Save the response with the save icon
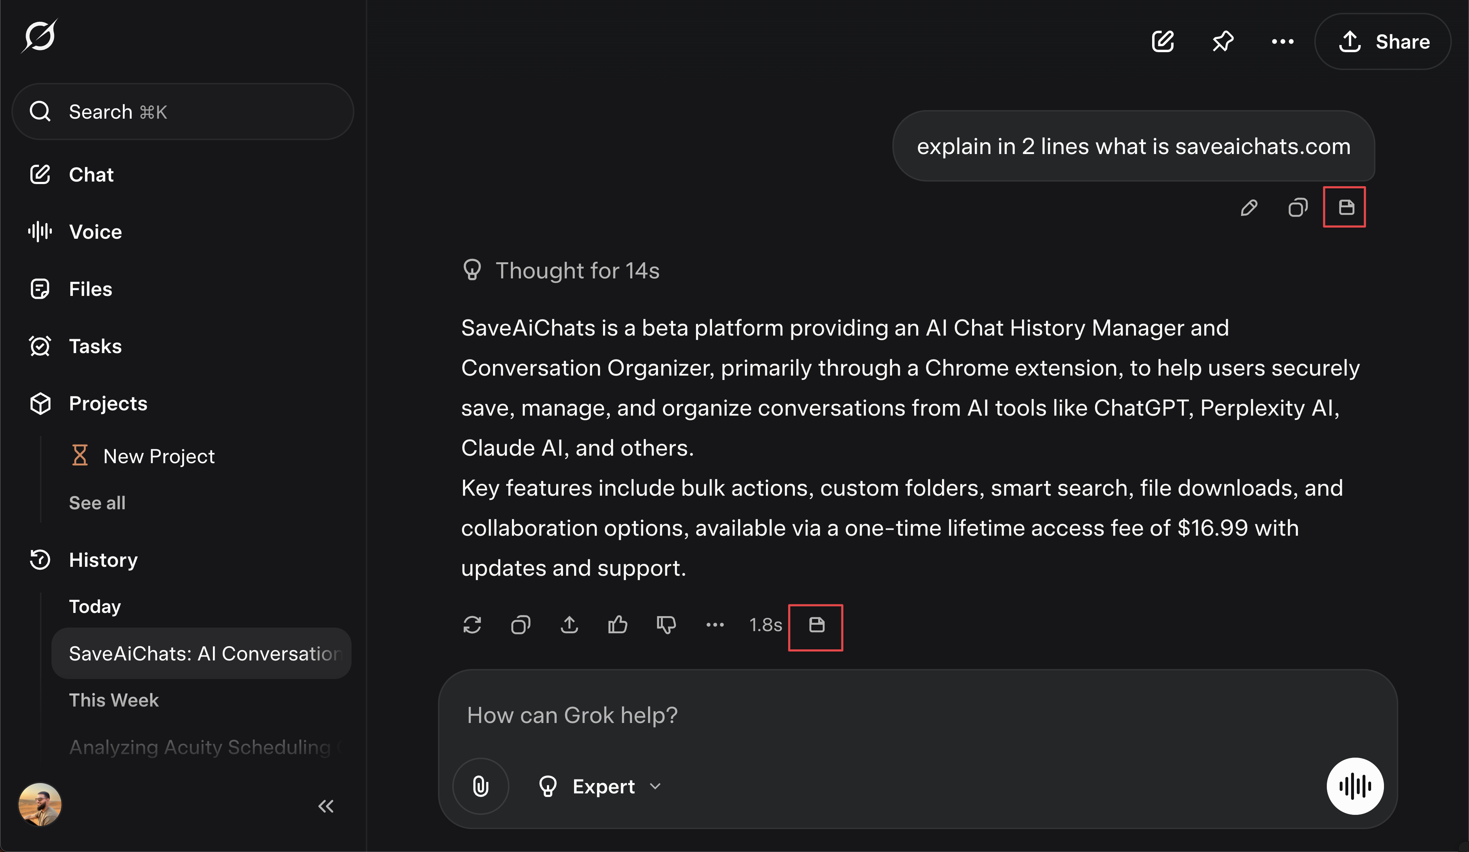1469x852 pixels. point(817,625)
